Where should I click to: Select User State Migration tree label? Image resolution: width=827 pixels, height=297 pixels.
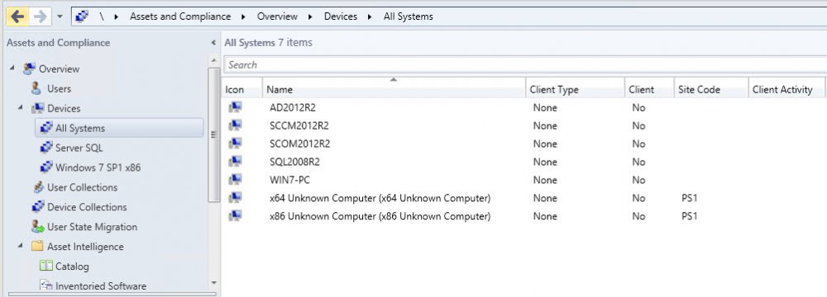pyautogui.click(x=93, y=227)
